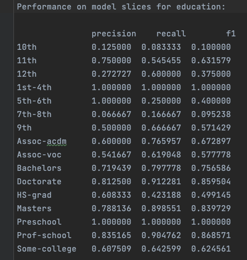Click the Some-college row label
The height and width of the screenshot is (260, 247).
(47, 249)
